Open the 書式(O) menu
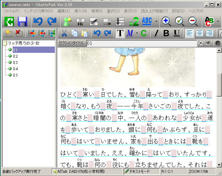The height and width of the screenshot is (176, 222). click(x=113, y=11)
